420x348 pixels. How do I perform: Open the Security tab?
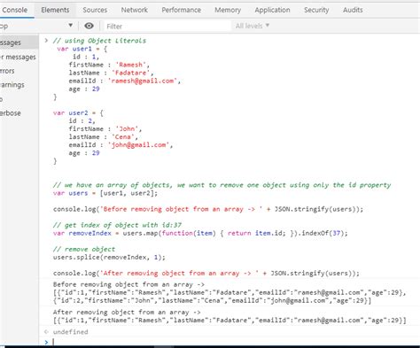316,10
